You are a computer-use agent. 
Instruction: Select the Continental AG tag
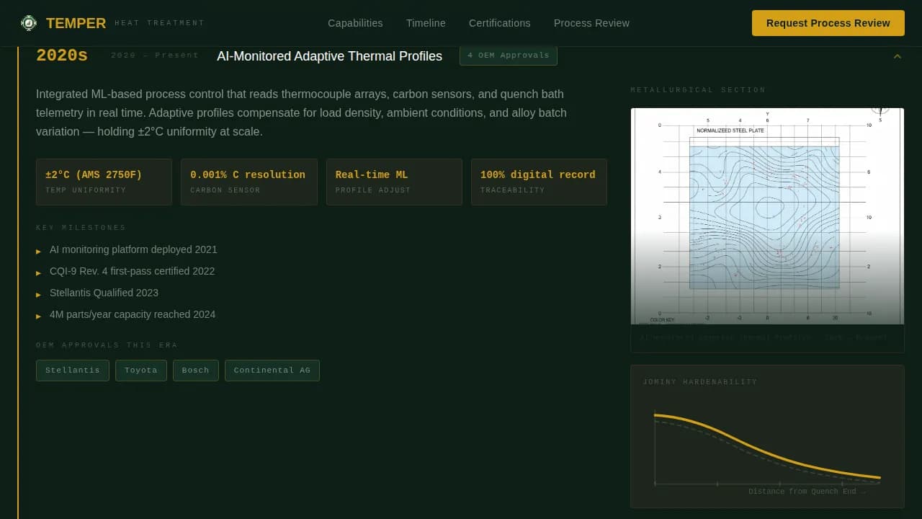(272, 370)
